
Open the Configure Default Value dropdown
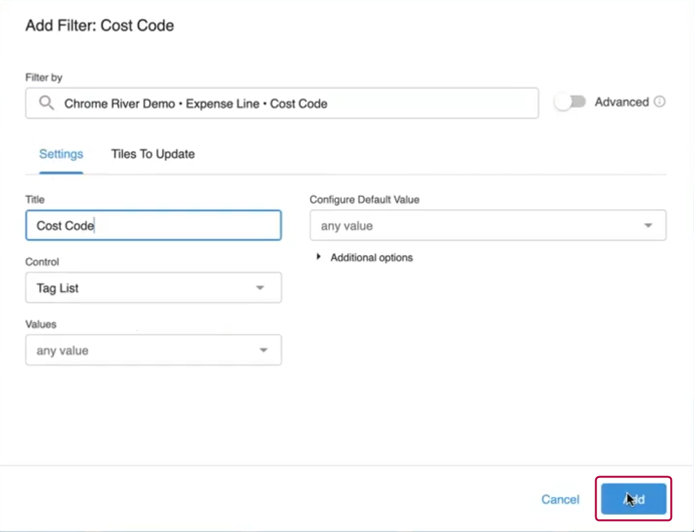[487, 225]
